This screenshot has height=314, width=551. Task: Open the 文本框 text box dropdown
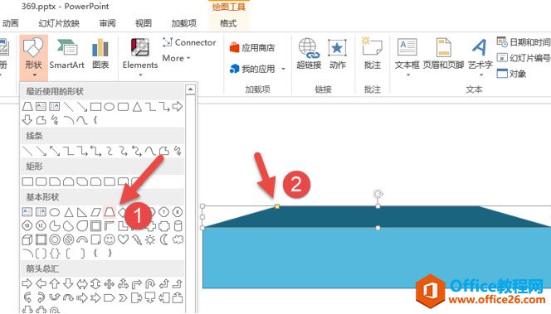[x=407, y=57]
